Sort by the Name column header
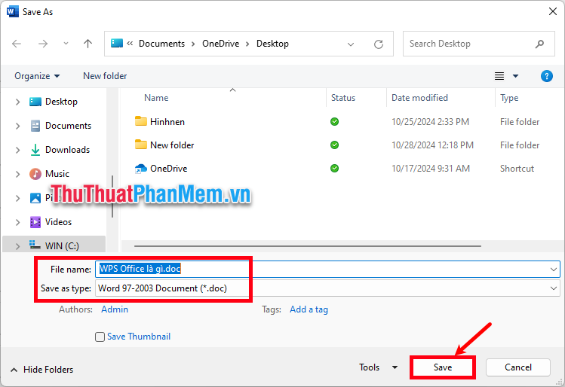The image size is (565, 387). coord(156,98)
